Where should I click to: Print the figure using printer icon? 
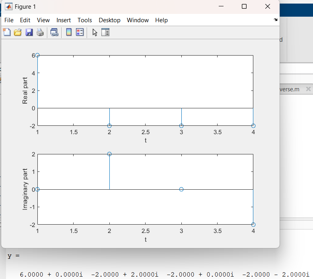[x=40, y=32]
